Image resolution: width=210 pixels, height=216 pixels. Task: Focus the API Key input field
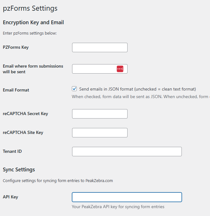point(127,197)
